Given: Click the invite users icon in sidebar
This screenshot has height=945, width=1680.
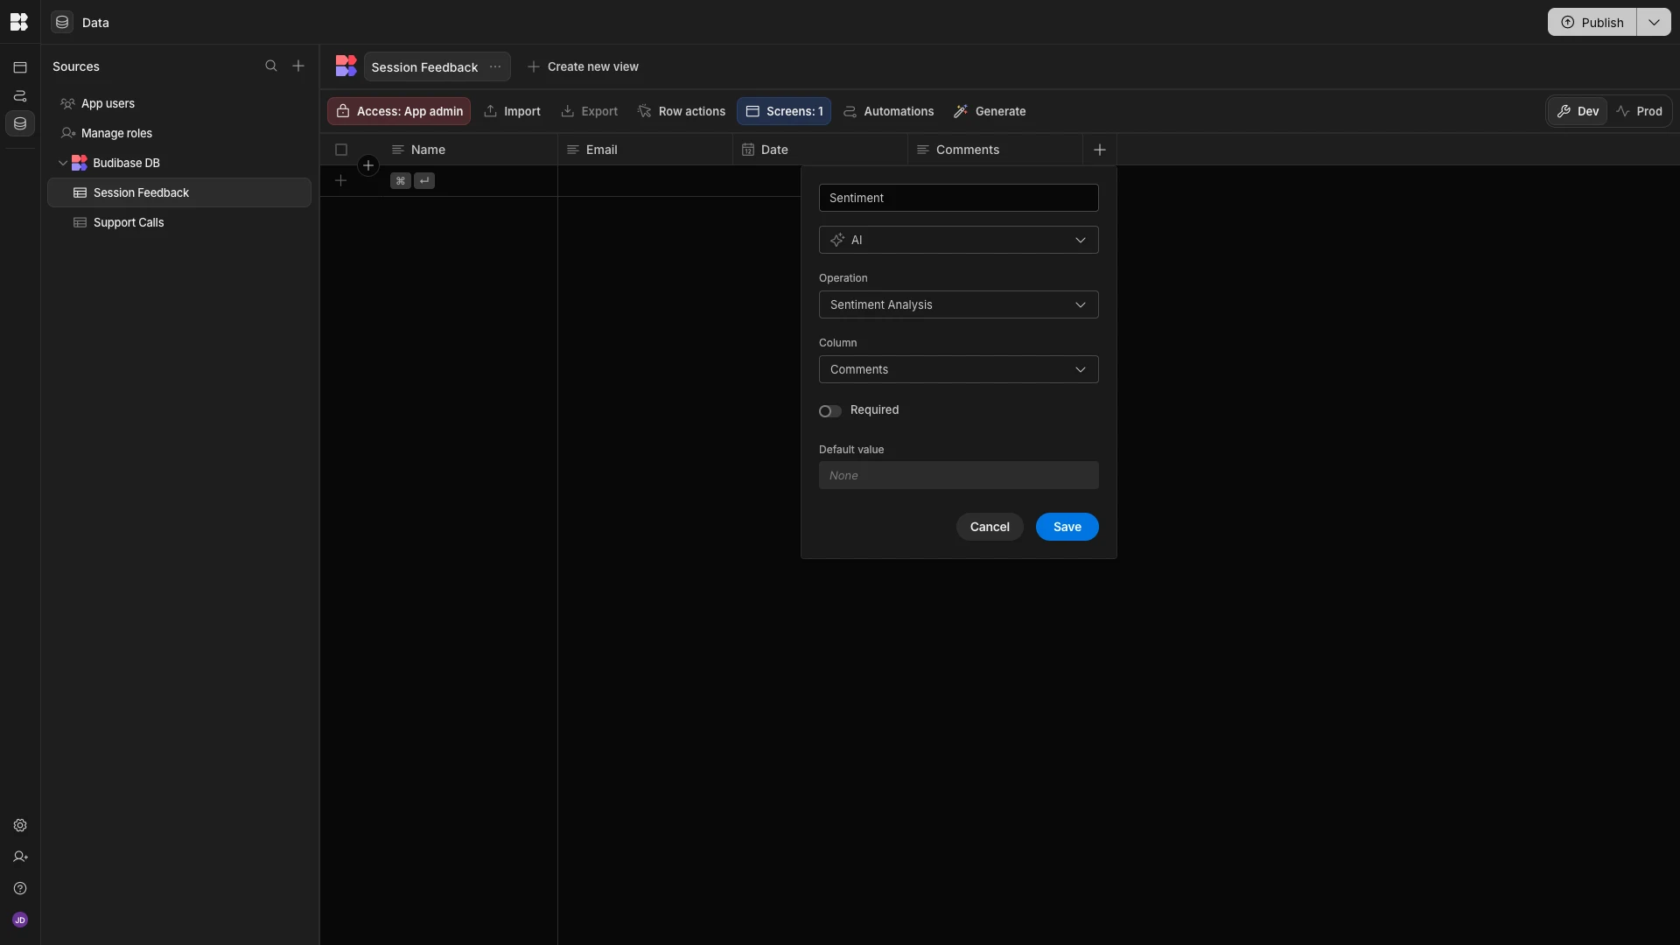Looking at the screenshot, I should [x=20, y=857].
